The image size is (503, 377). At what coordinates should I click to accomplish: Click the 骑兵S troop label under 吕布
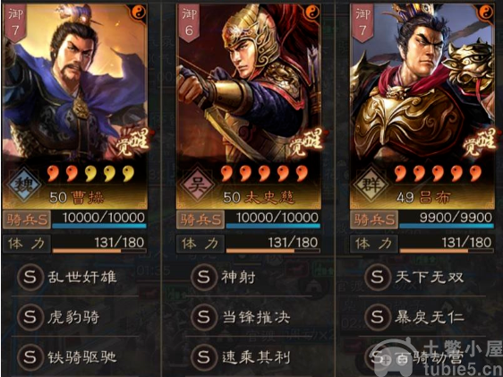374,219
